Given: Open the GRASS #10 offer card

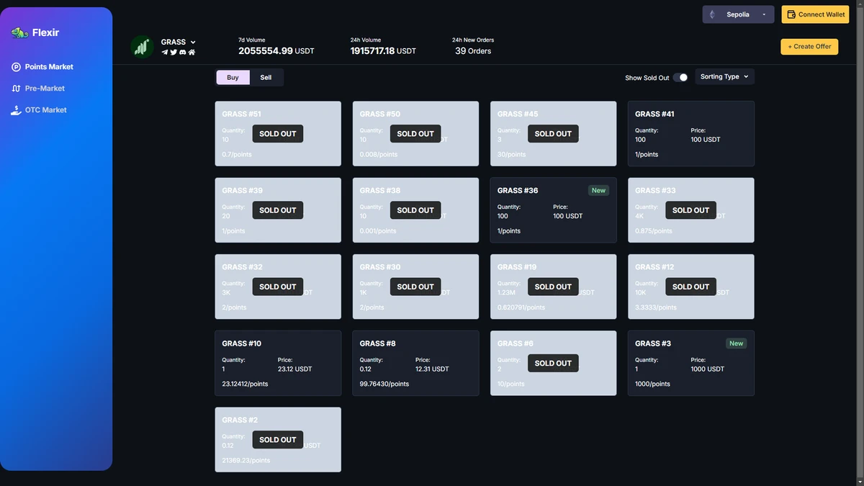Looking at the screenshot, I should click(x=278, y=363).
